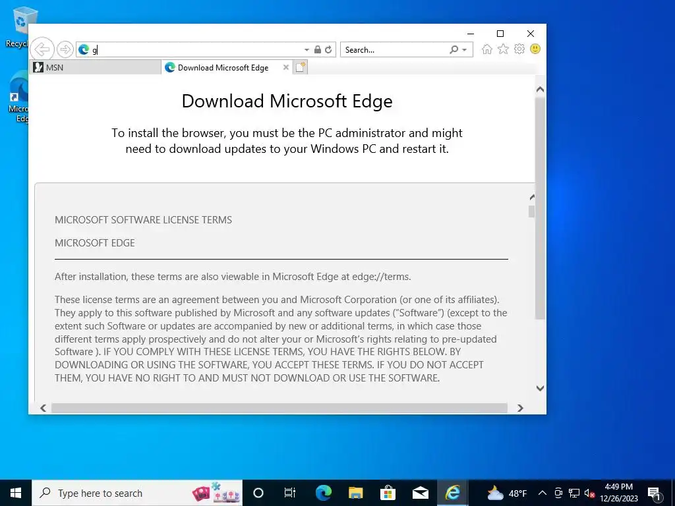This screenshot has width=675, height=506.
Task: Open the Mail app from the taskbar
Action: (x=420, y=493)
